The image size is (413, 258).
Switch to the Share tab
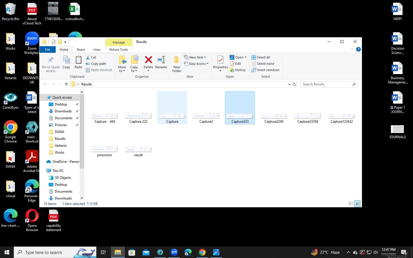tap(81, 49)
